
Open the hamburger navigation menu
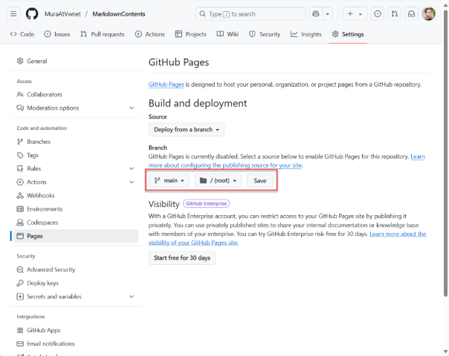click(x=13, y=13)
